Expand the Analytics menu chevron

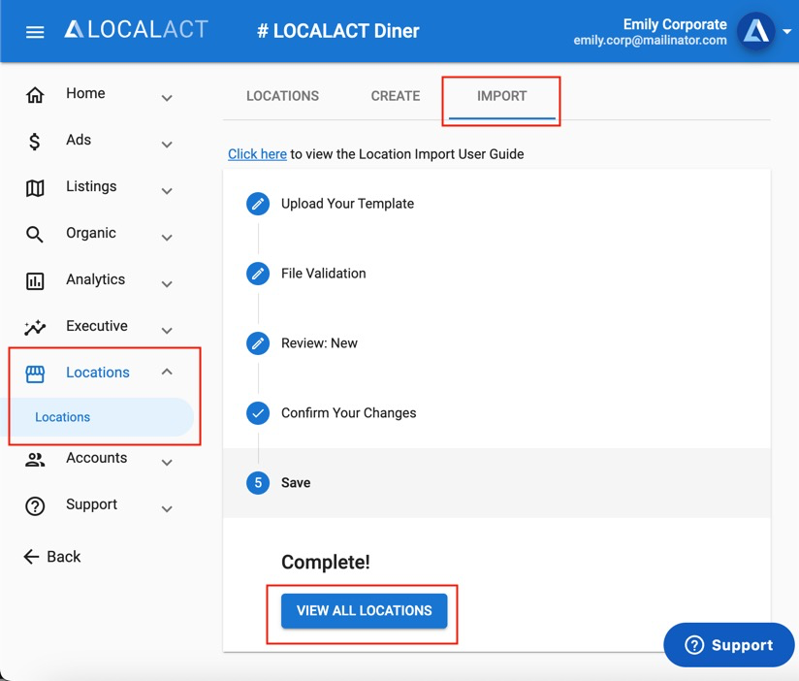click(x=167, y=284)
